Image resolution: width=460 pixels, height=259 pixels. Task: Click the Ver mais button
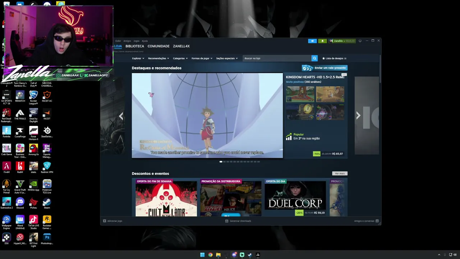[x=340, y=173]
